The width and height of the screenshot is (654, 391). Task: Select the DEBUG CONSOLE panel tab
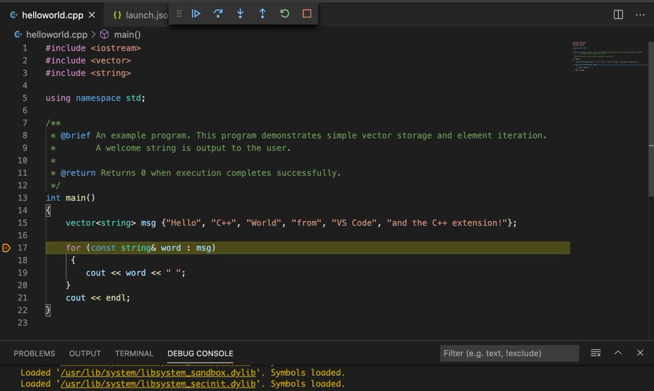click(x=201, y=353)
